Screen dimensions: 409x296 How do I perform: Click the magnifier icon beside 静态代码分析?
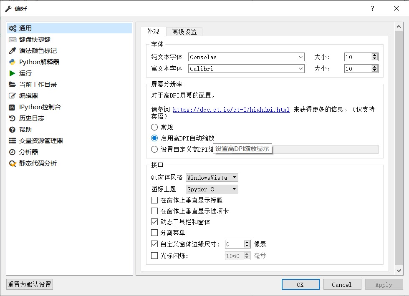point(13,163)
